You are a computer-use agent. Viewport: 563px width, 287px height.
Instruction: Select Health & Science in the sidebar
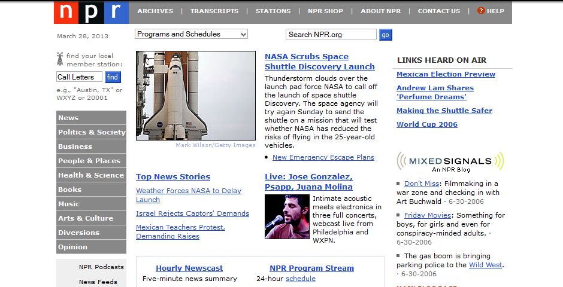(x=91, y=175)
